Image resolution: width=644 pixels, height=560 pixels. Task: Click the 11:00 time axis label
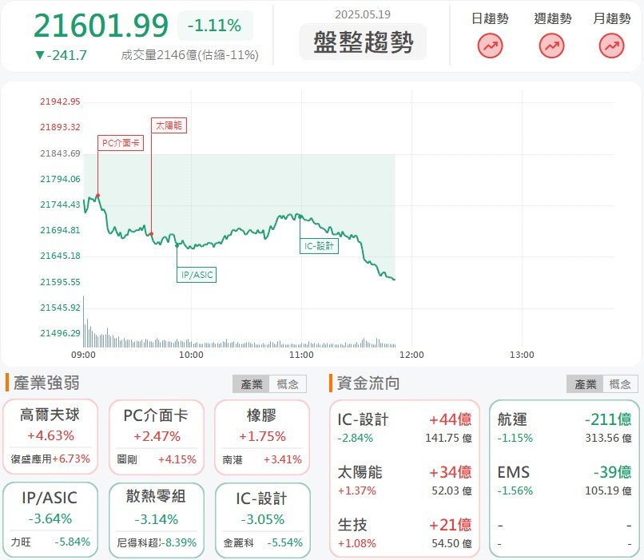click(301, 355)
